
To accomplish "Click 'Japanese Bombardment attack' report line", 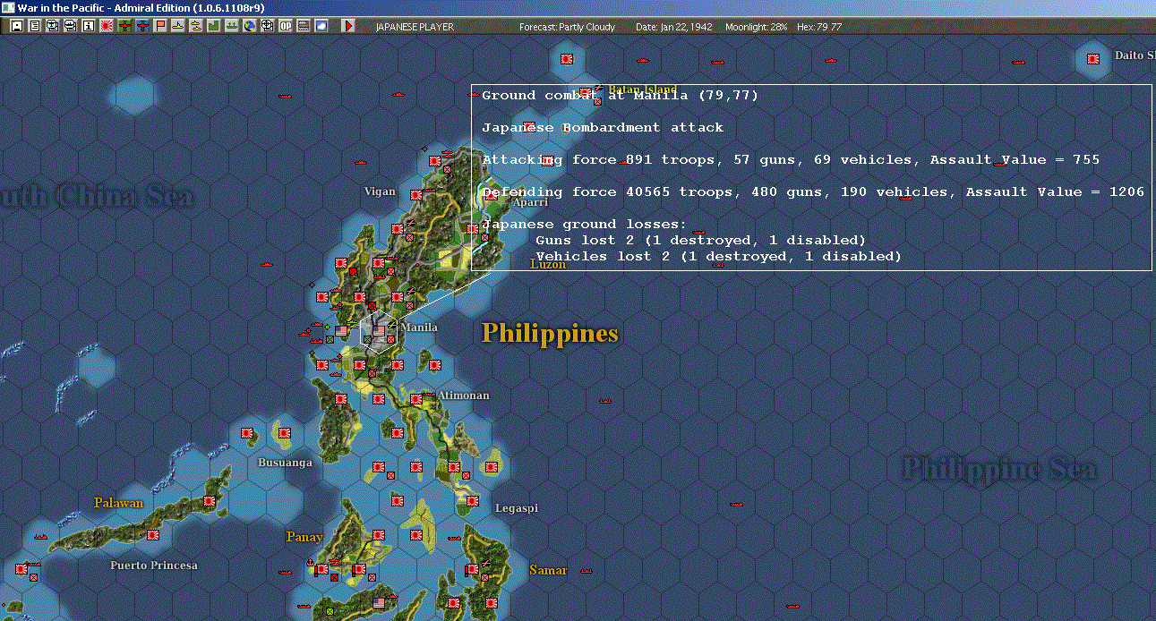I will pyautogui.click(x=603, y=128).
